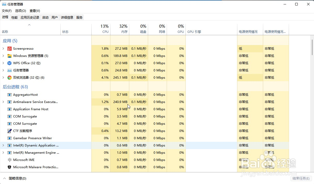Viewport: 314px width, 184px height.
Task: Select the 进程 tab
Action: click(x=5, y=17)
